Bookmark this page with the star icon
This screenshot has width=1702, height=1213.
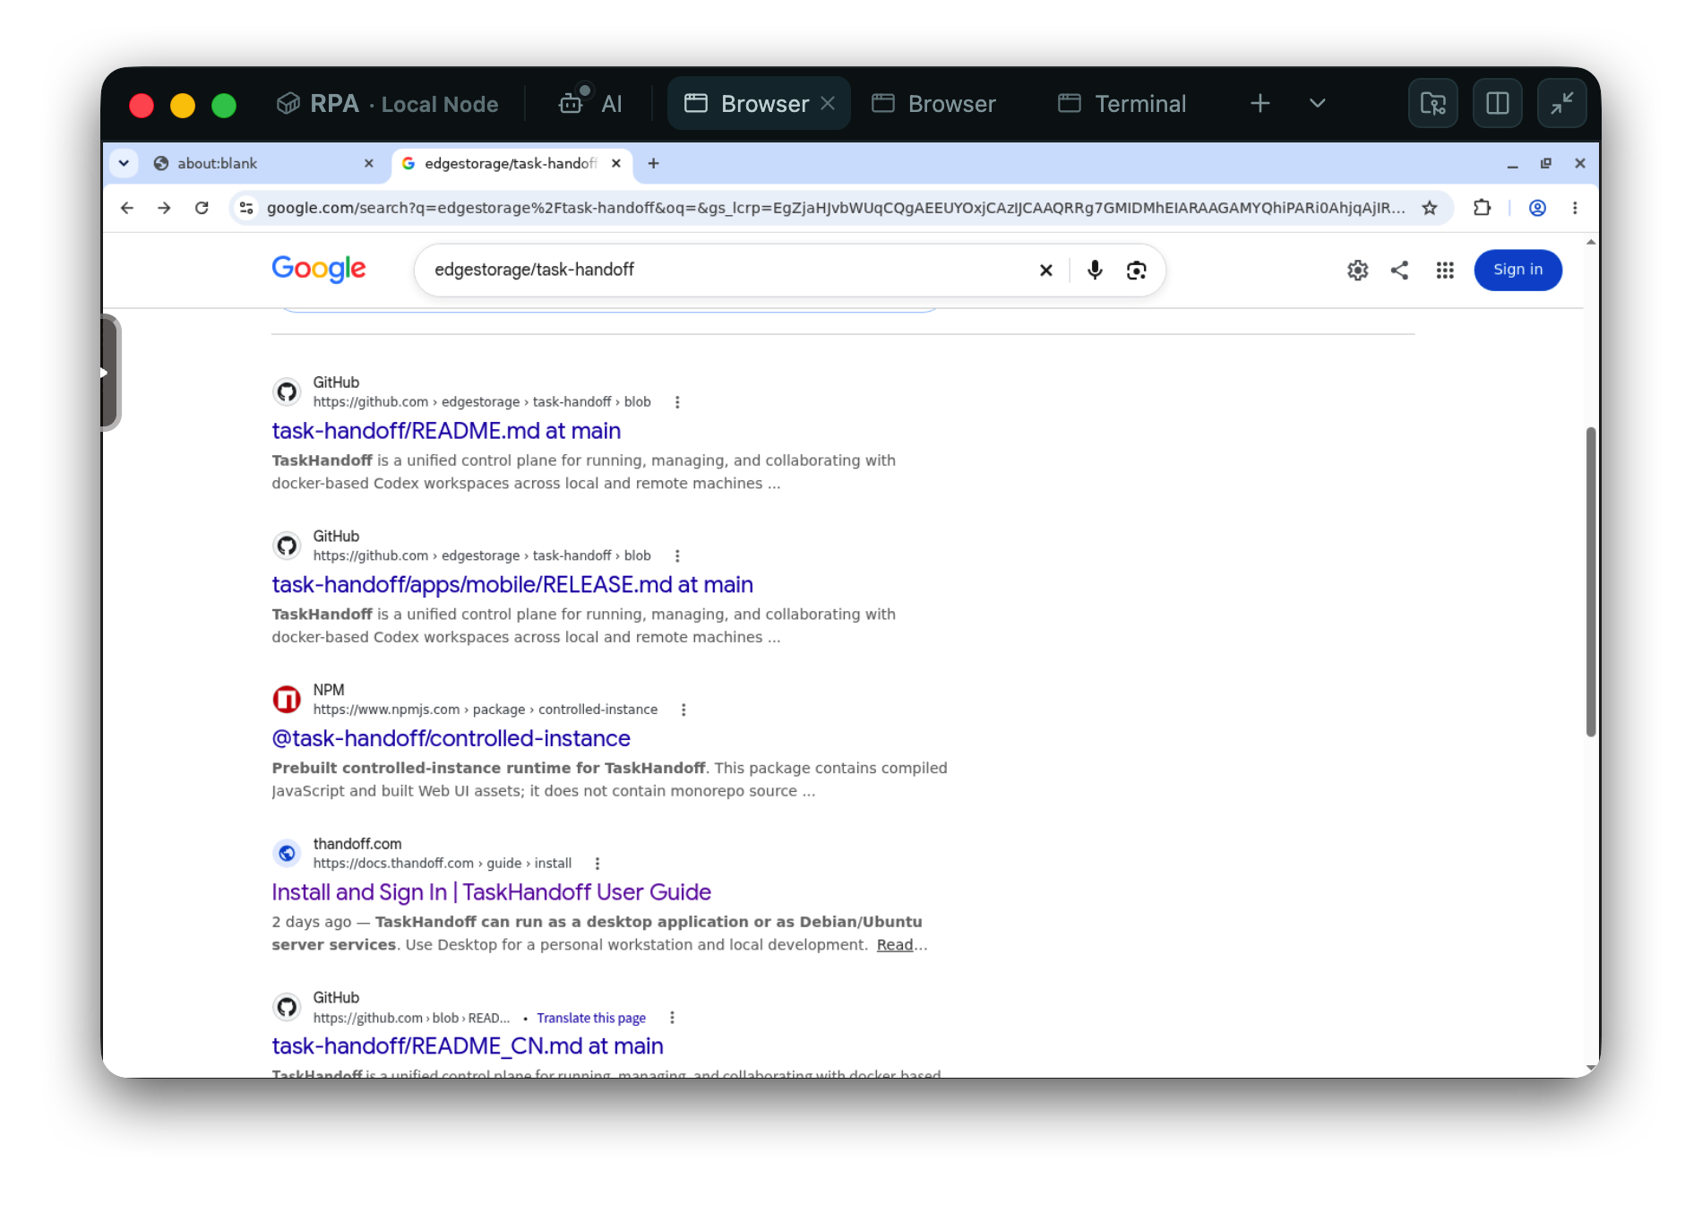click(x=1430, y=208)
